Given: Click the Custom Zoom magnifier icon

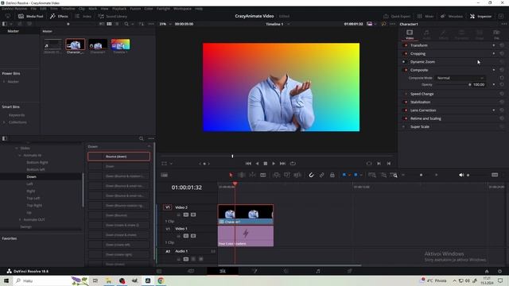Looking at the screenshot, I should tap(394, 175).
